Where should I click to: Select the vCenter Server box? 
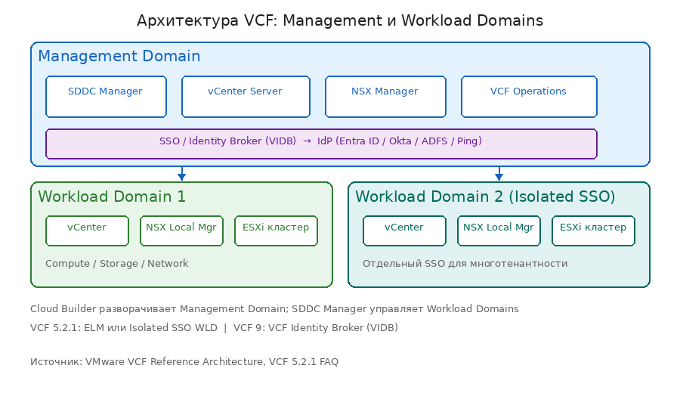(246, 97)
